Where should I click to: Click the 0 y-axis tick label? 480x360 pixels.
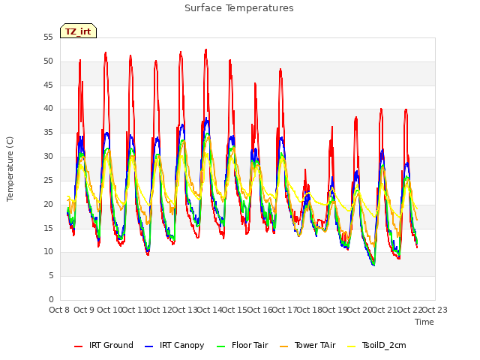pos(51,299)
